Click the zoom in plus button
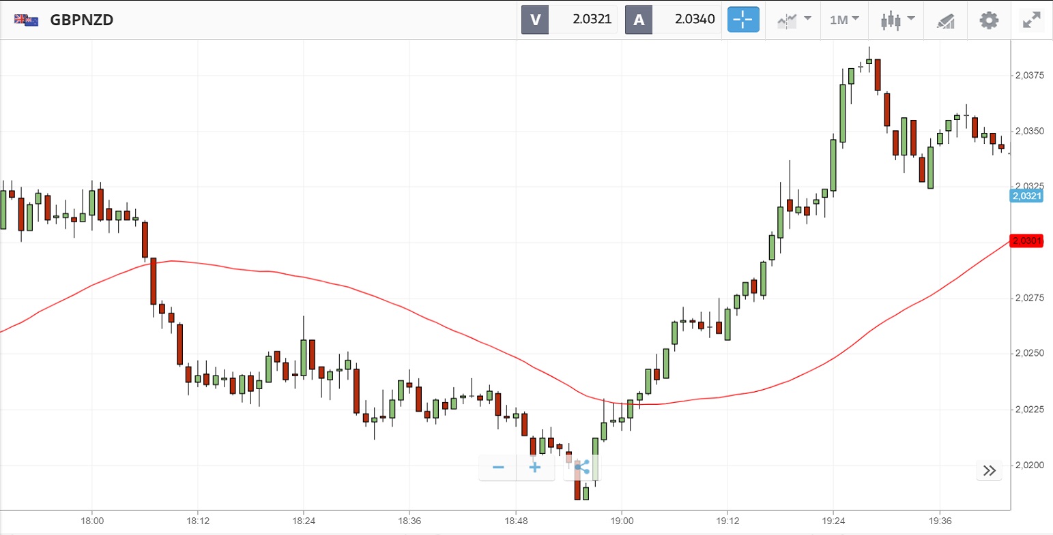The image size is (1053, 535). [x=535, y=468]
